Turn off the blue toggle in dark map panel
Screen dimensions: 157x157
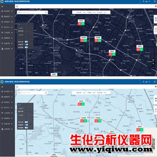coord(26,44)
